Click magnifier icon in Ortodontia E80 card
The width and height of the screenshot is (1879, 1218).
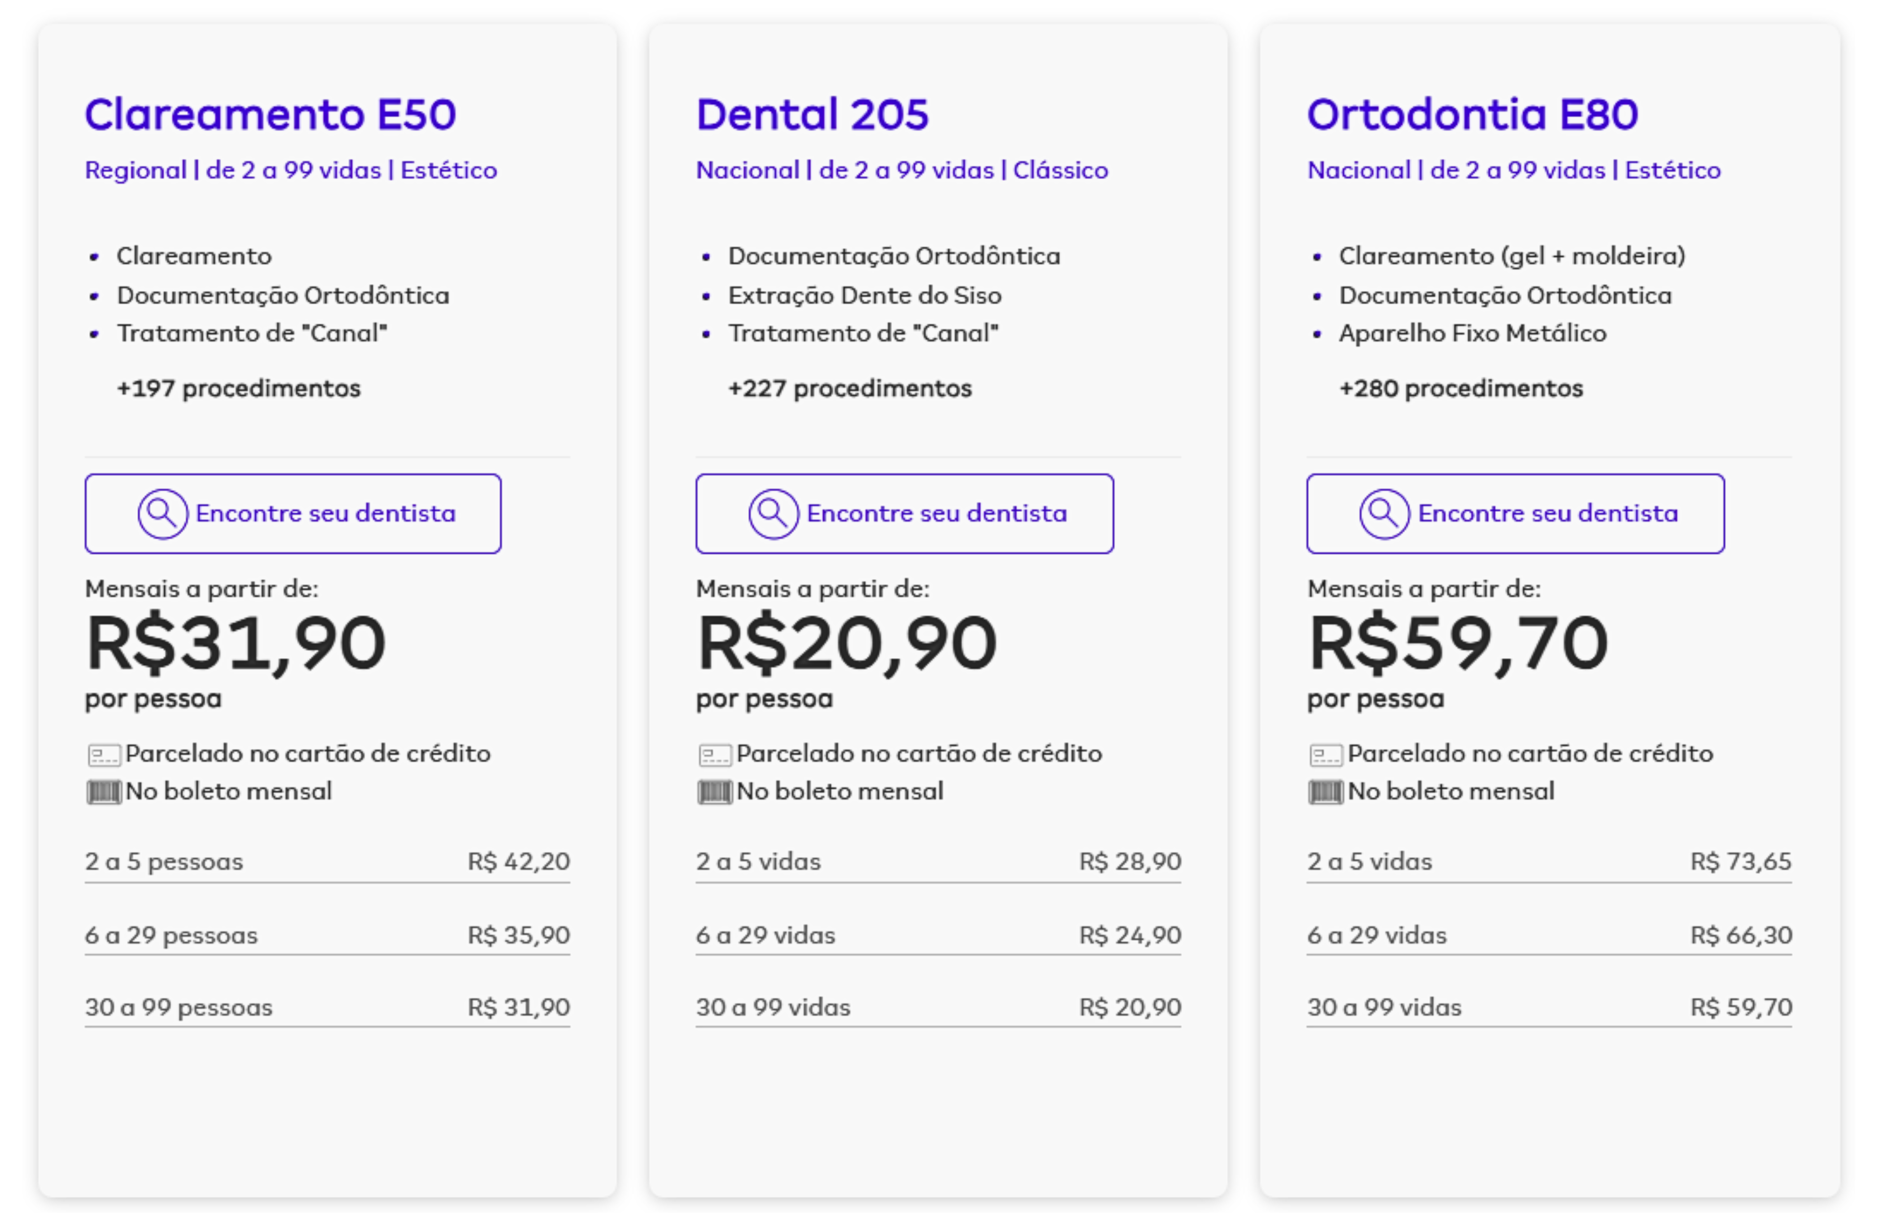(1385, 514)
